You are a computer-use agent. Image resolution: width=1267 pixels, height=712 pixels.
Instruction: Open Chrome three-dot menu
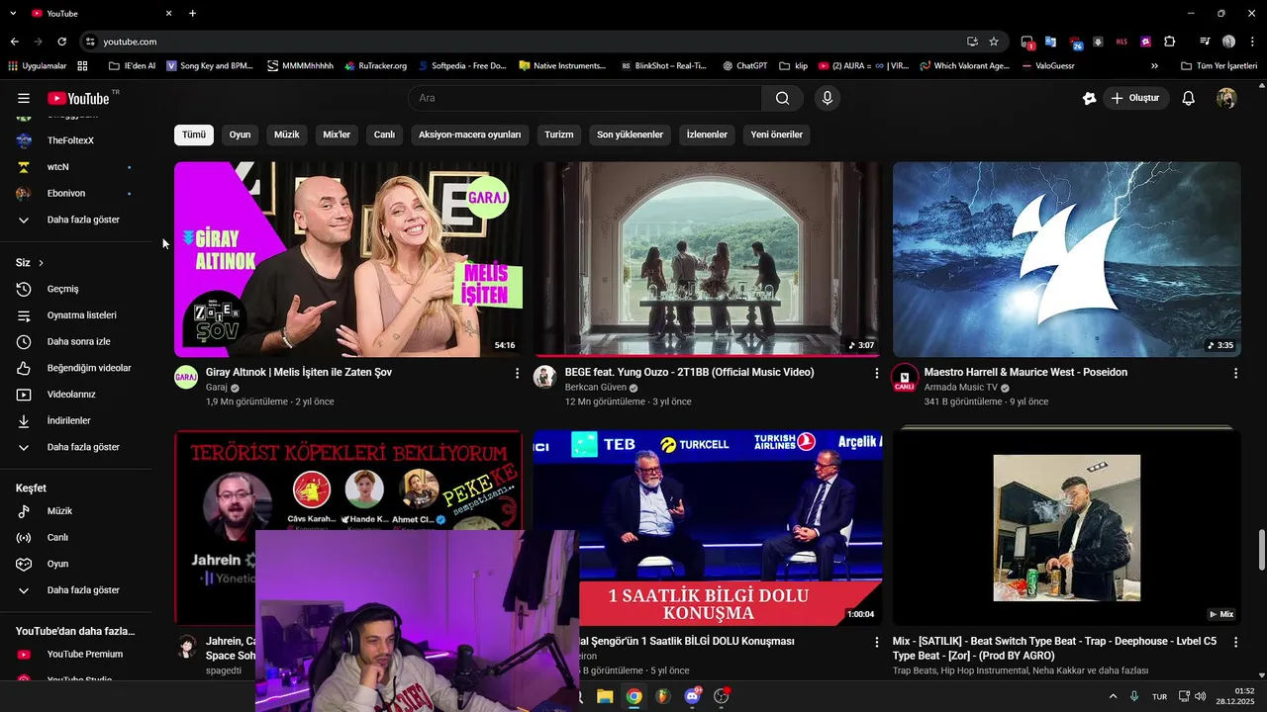pyautogui.click(x=1250, y=42)
